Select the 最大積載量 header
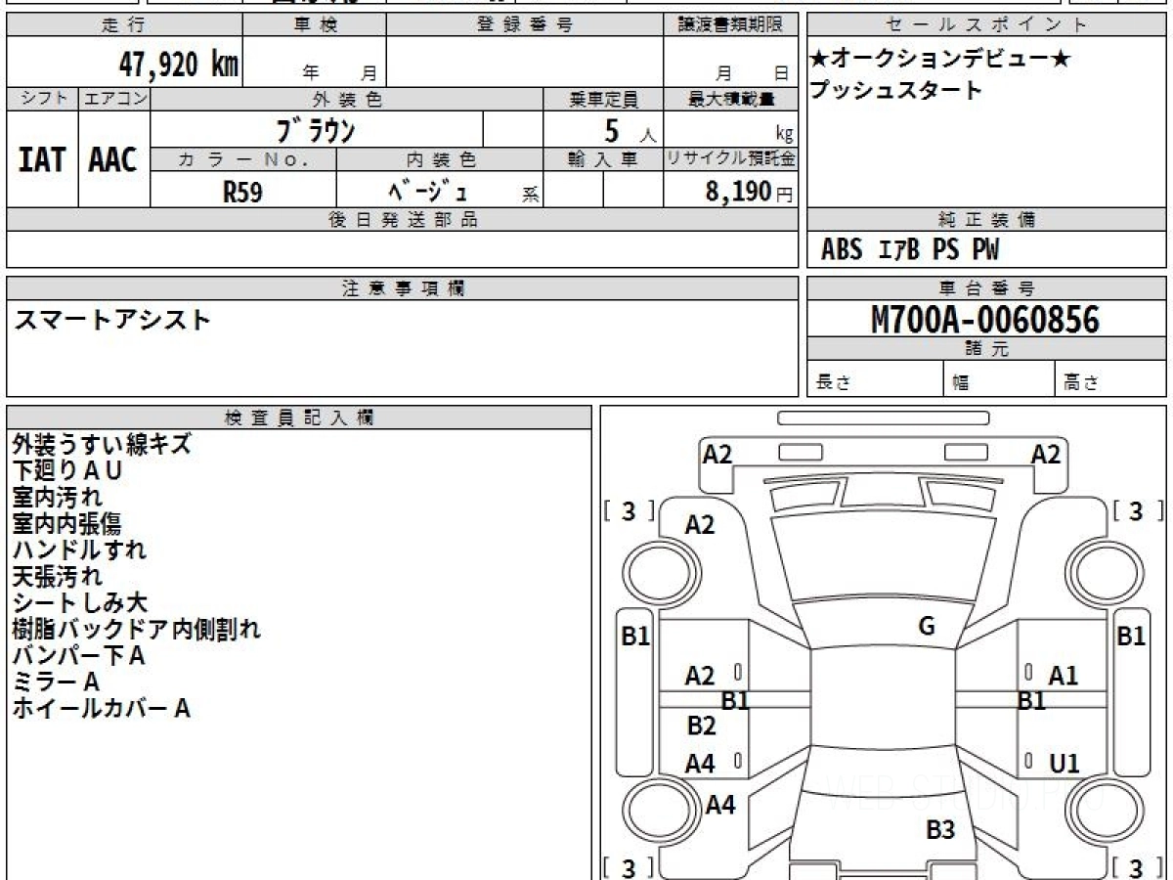Viewport: 1173px width, 880px height. point(731,99)
